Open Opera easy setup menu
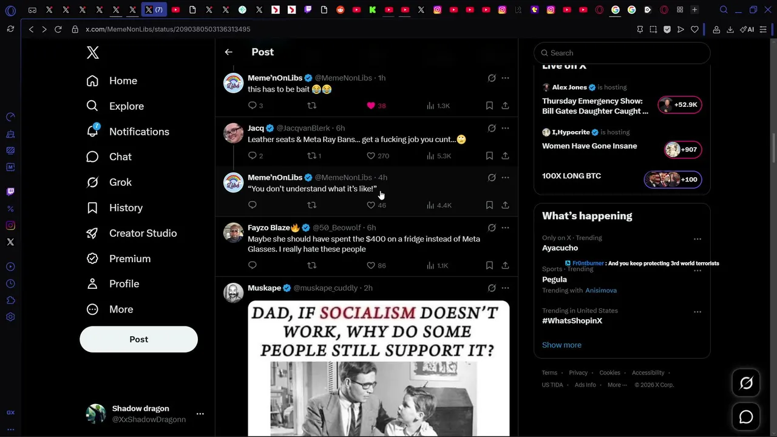This screenshot has width=777, height=437. tap(763, 29)
